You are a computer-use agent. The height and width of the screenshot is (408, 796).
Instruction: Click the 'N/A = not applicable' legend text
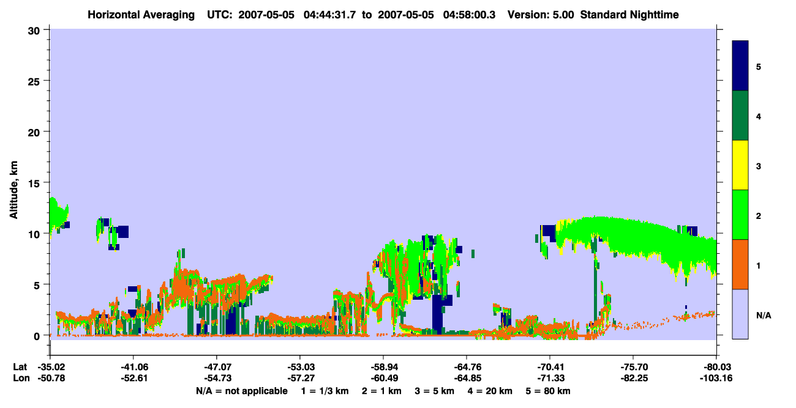click(x=241, y=391)
